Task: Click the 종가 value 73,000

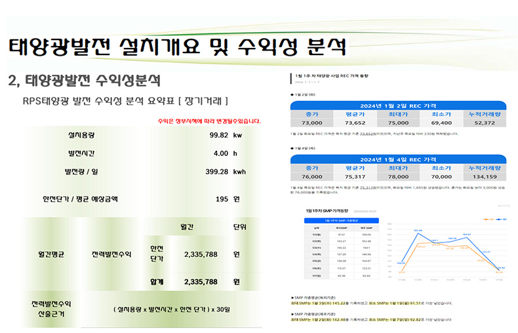Action: [311, 123]
